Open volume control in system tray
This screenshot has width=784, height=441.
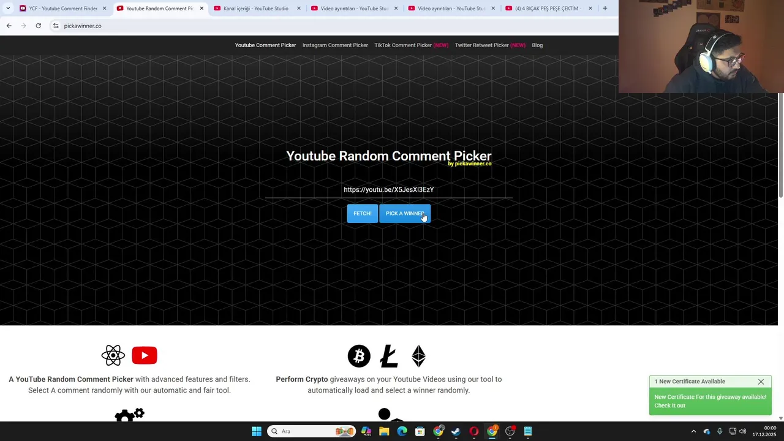742,431
